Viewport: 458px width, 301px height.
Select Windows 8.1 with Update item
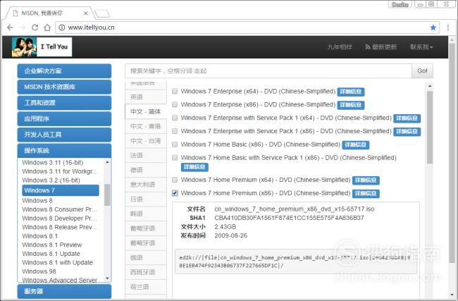pos(57,263)
